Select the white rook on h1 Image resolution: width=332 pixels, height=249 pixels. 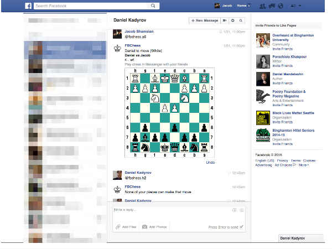(x=136, y=79)
